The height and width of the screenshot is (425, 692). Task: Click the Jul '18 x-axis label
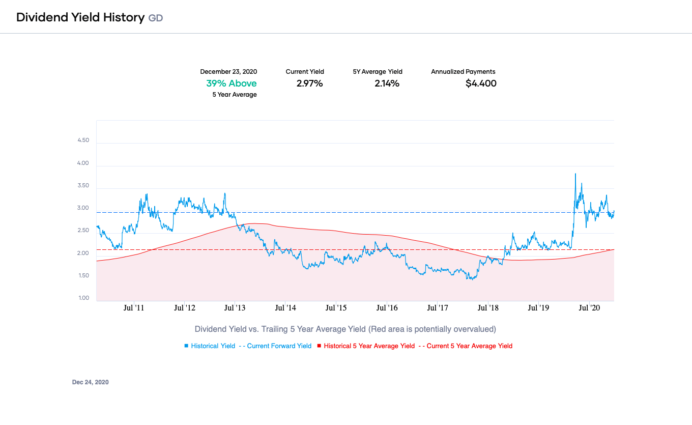[x=487, y=308]
